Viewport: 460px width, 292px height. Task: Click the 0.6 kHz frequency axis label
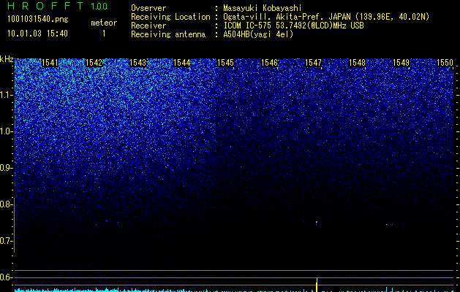click(x=6, y=277)
